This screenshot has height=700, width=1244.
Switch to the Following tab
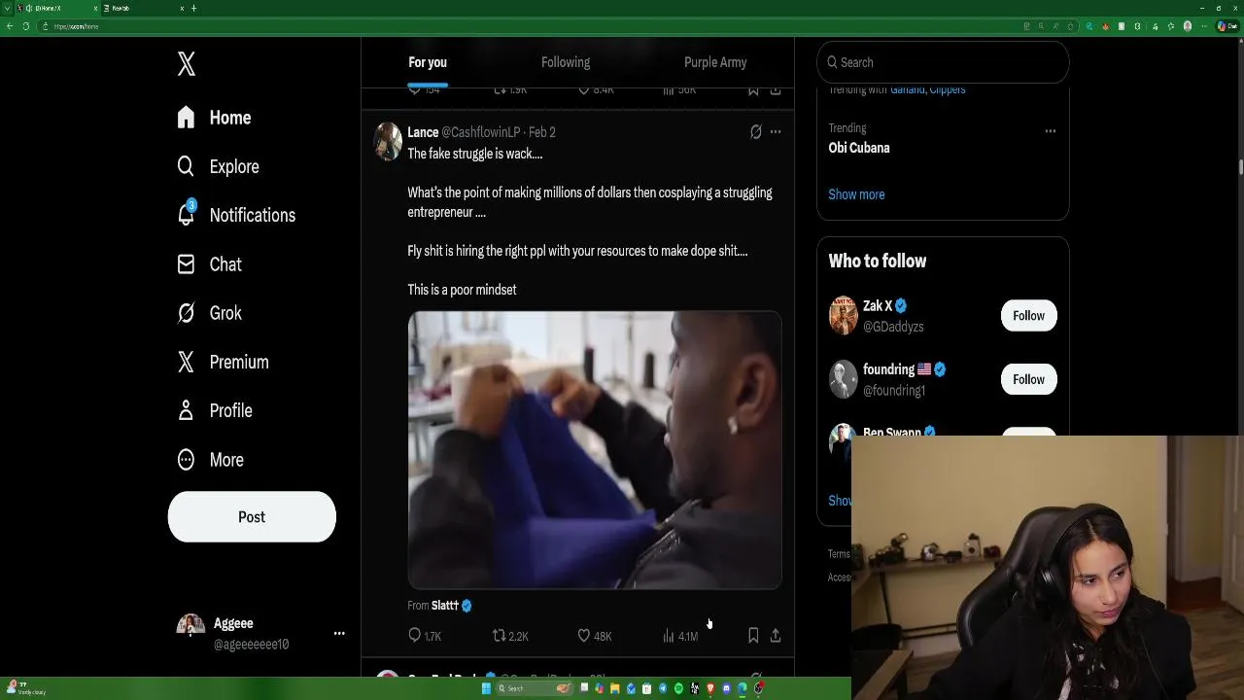[x=566, y=62]
